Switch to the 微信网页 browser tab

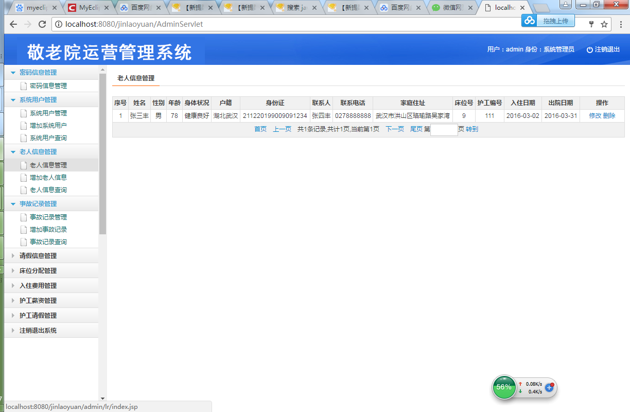pyautogui.click(x=451, y=8)
